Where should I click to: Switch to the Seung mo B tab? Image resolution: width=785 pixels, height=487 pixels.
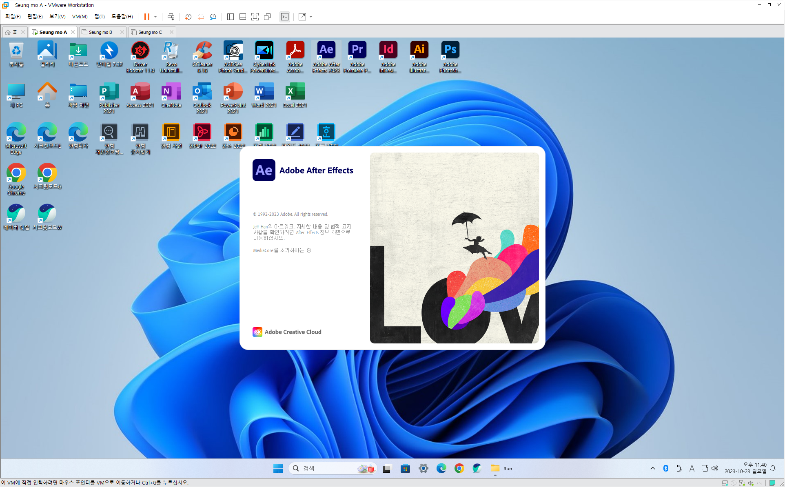click(x=100, y=32)
